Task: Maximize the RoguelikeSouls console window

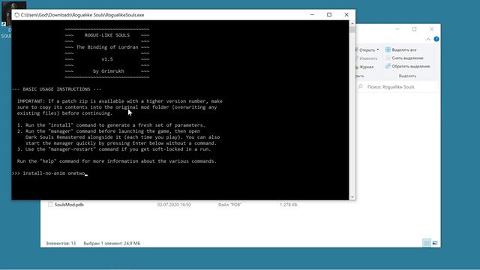Action: [x=329, y=15]
